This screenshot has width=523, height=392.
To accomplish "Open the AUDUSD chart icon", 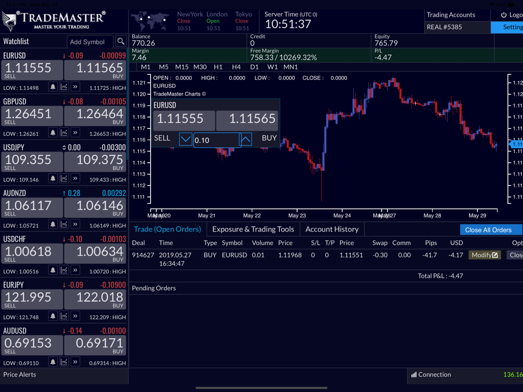I will tap(64, 362).
